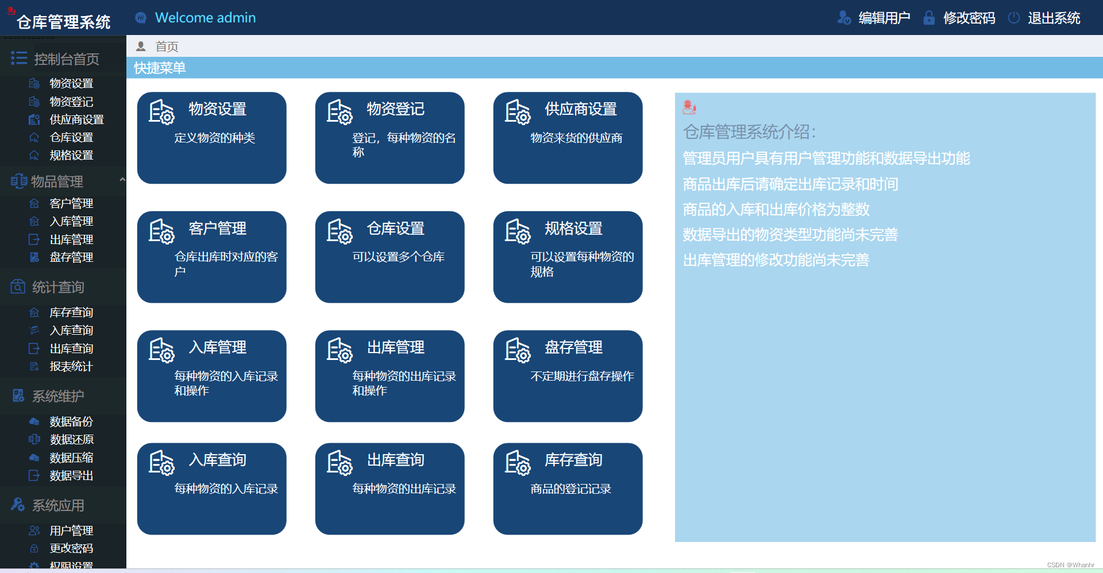Click the 修改密码 lock icon
The height and width of the screenshot is (573, 1103).
click(928, 18)
